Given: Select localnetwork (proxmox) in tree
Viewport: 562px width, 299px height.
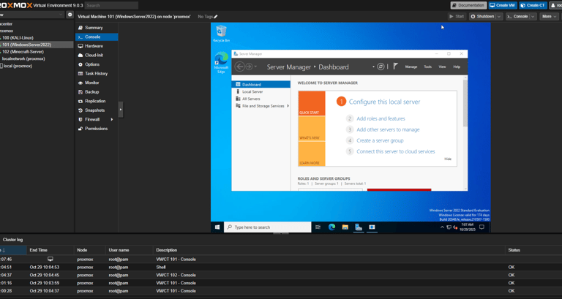Looking at the screenshot, I should (23, 58).
